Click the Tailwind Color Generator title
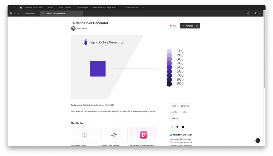 (90, 23)
